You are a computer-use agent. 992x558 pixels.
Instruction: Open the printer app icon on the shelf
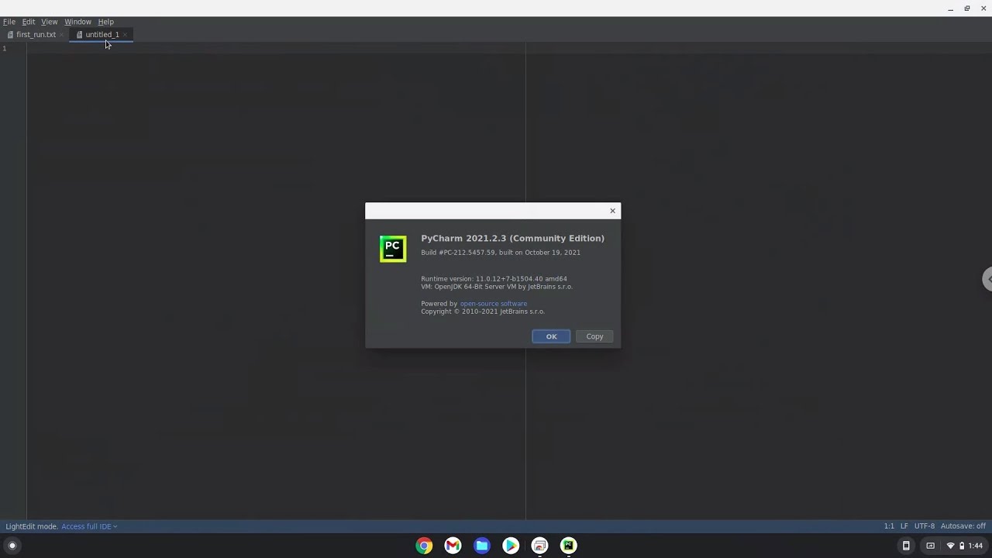point(540,546)
